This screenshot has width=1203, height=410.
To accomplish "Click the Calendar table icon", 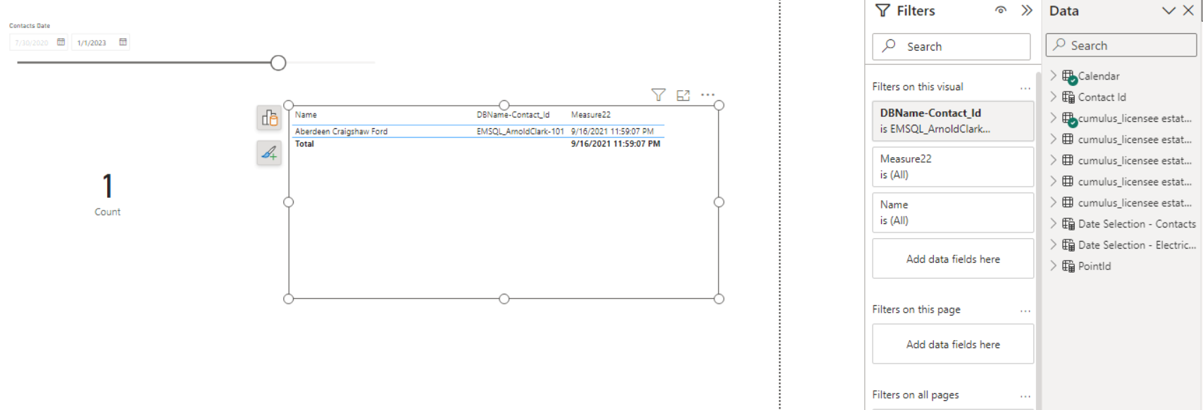I will [1069, 76].
